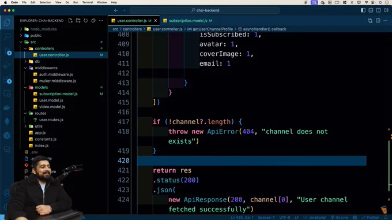The height and width of the screenshot is (220, 392).
Task: Click the JavaScript language mode in status bar
Action: pos(317,218)
